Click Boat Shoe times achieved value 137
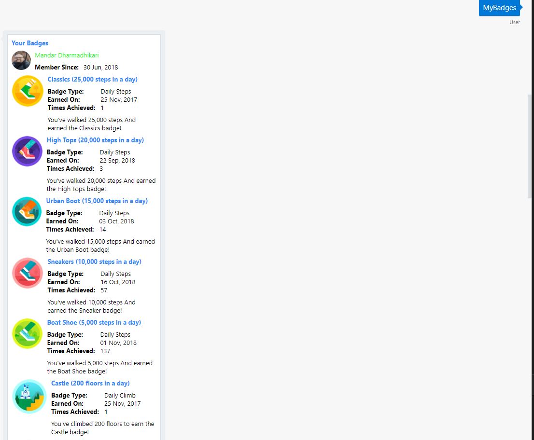This screenshot has width=534, height=440. 105,351
